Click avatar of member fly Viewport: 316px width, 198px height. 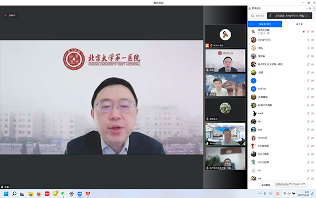pyautogui.click(x=253, y=122)
